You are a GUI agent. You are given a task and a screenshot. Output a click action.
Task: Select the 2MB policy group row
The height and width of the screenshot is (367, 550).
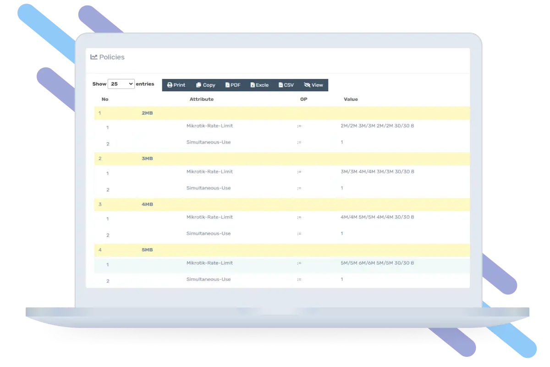tap(147, 113)
